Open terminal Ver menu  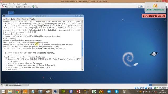coord(19,19)
